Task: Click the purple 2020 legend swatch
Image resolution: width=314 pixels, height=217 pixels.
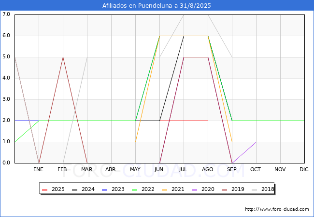Action: click(x=195, y=190)
